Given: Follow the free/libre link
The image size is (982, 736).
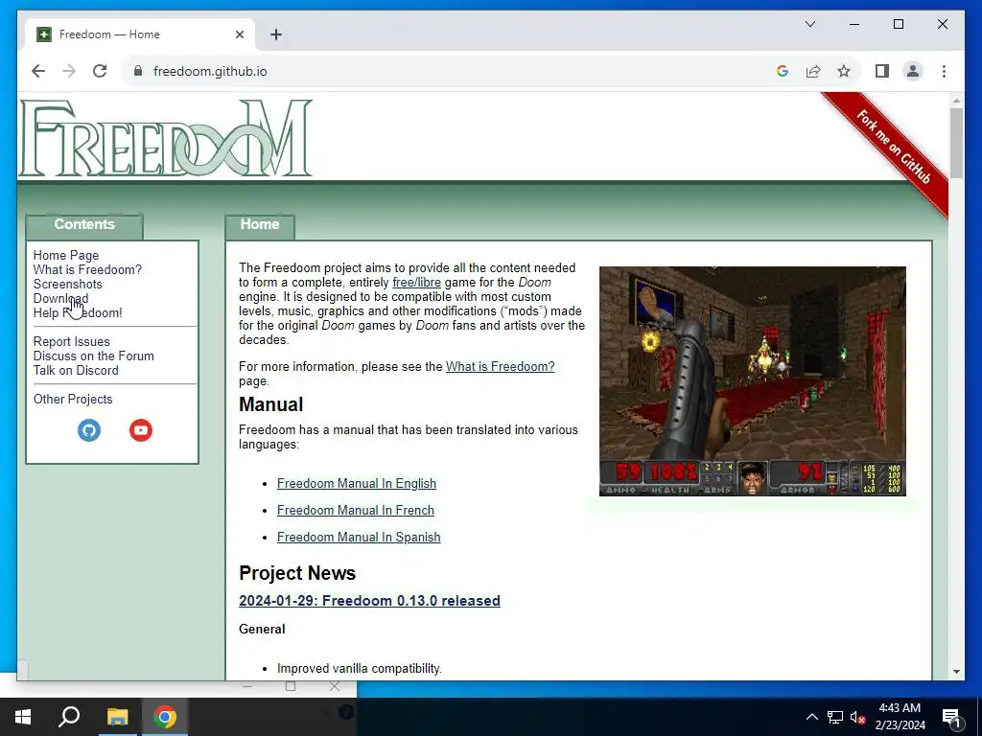Looking at the screenshot, I should 416,283.
